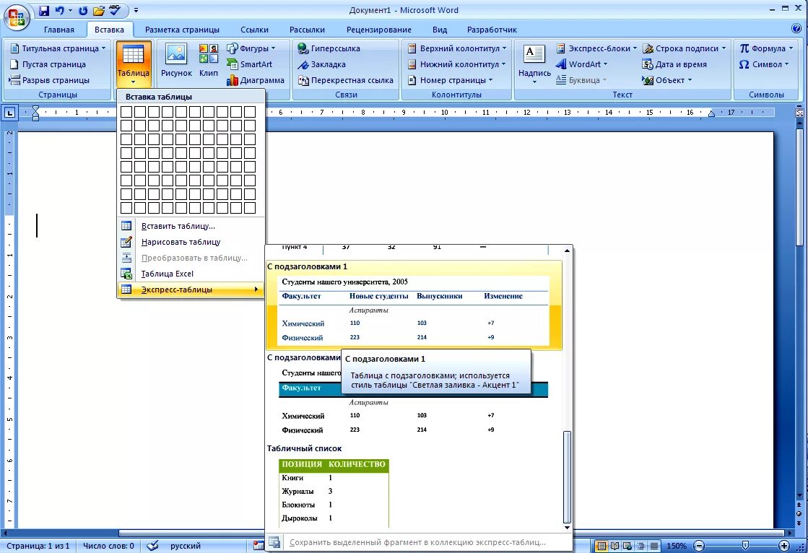Insert Дата и время
The image size is (808, 553).
(674, 64)
